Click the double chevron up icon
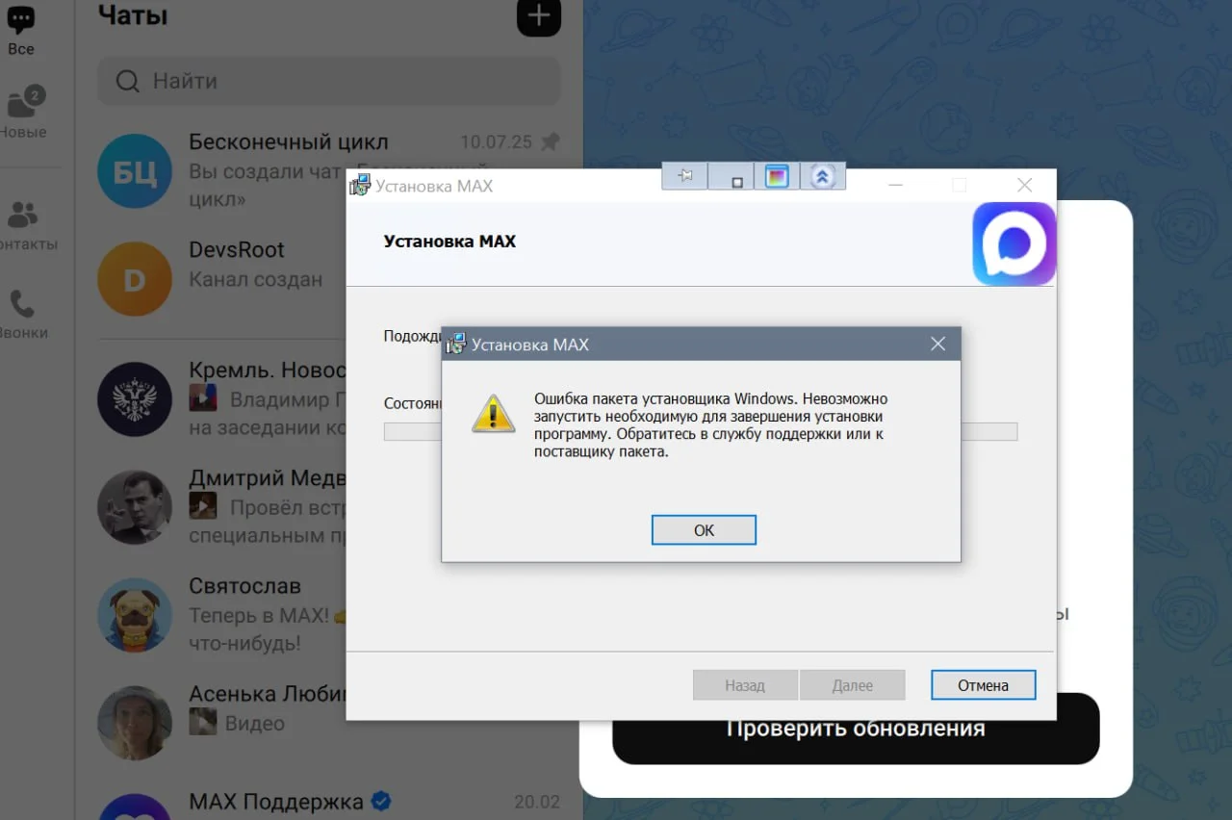Screen dimensions: 1232x820 tap(822, 176)
